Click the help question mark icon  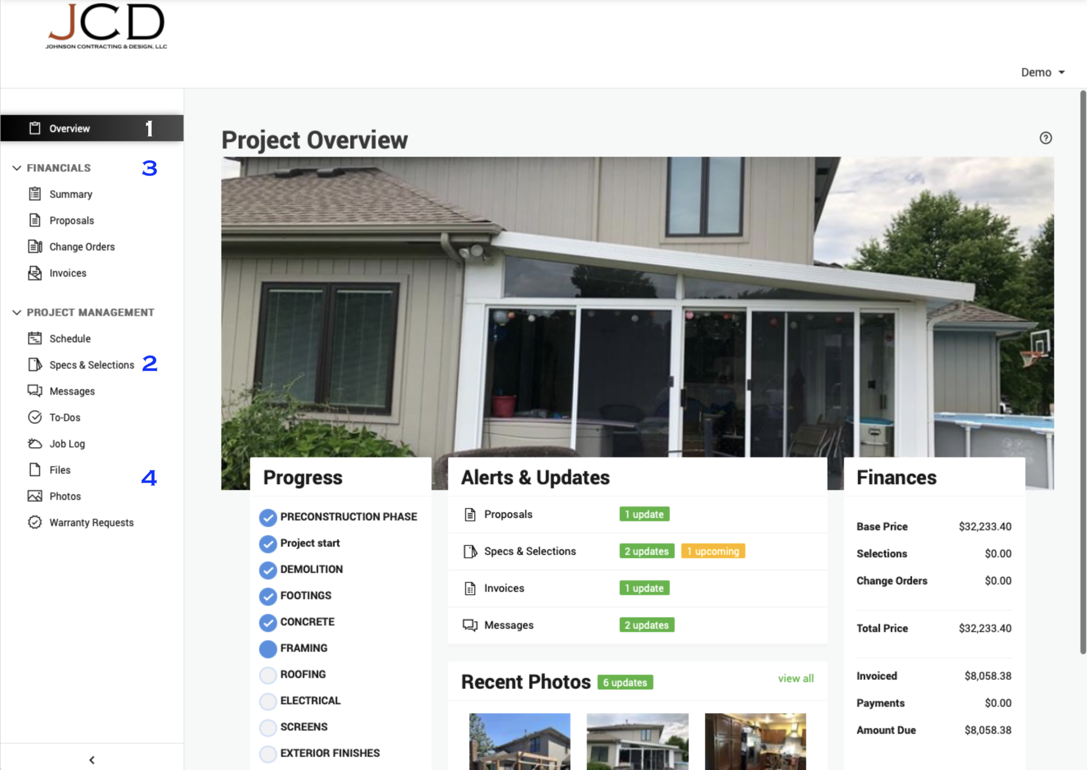(x=1045, y=138)
